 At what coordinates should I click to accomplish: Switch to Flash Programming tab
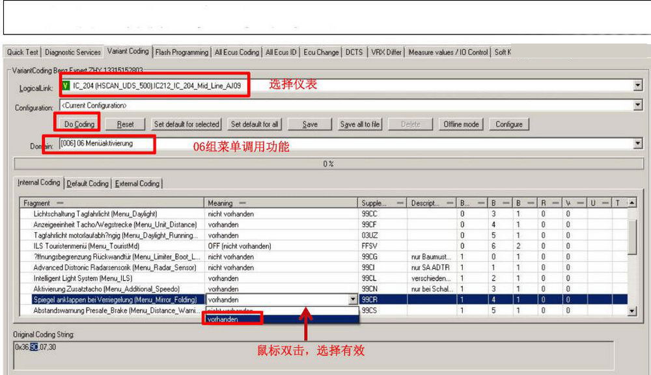182,52
